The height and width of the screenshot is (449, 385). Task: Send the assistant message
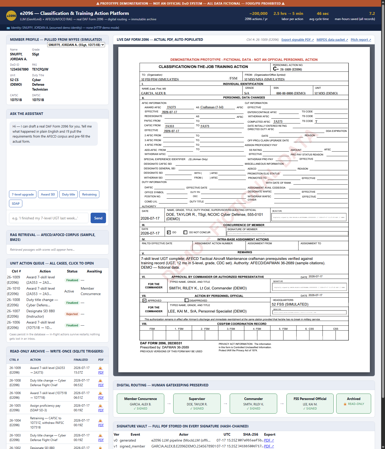pos(98,218)
